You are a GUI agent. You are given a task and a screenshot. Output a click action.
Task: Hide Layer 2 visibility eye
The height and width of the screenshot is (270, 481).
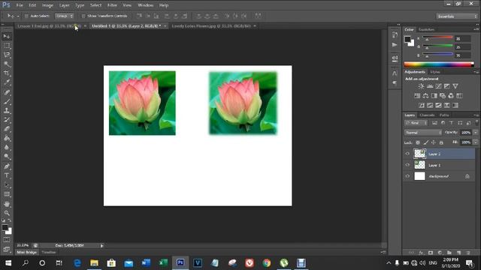click(407, 154)
